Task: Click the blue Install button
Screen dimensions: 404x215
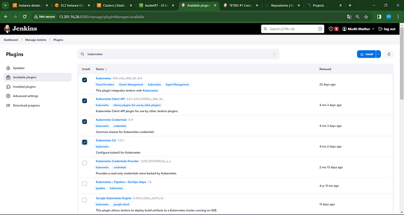Action: (x=367, y=54)
